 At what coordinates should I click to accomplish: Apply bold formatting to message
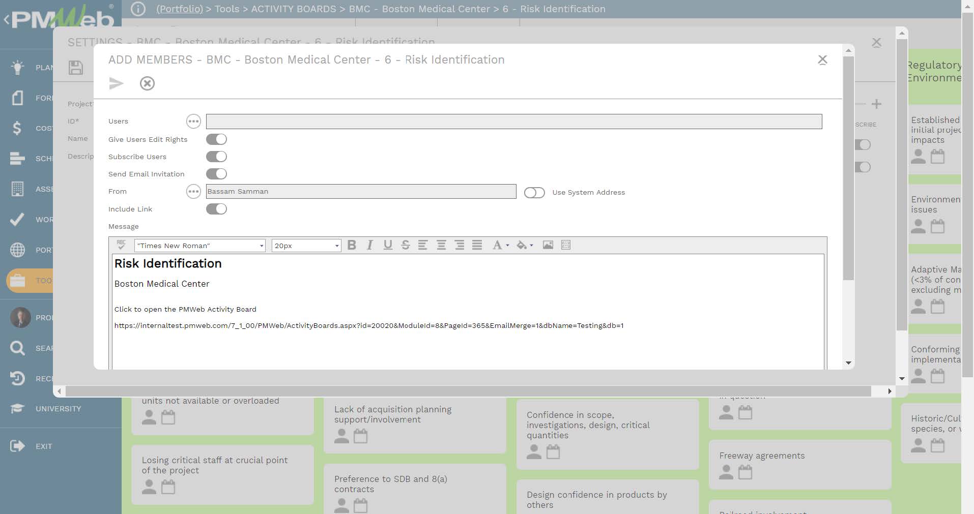(352, 245)
